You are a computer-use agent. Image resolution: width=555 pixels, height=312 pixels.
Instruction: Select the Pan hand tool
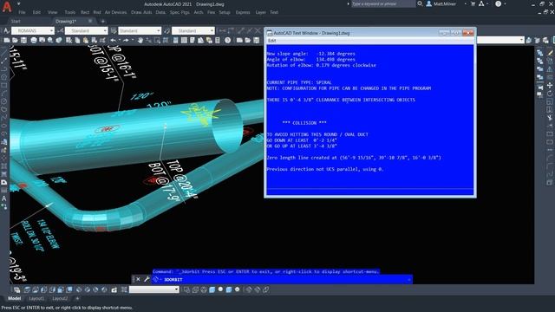(x=140, y=41)
